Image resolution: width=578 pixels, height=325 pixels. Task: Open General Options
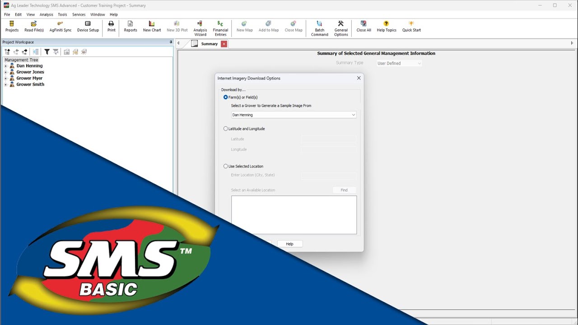coord(341,28)
